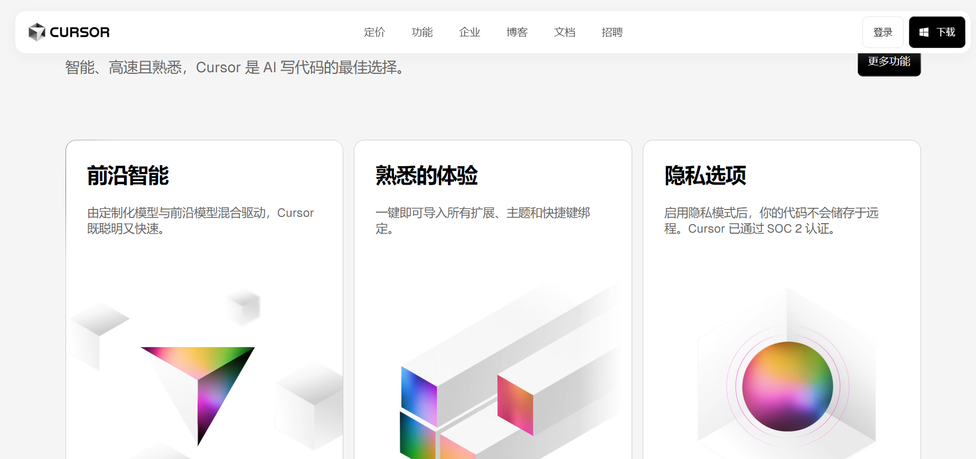The width and height of the screenshot is (976, 459).
Task: Click the tagline 智能、高速且熟悉
Action: 124,68
